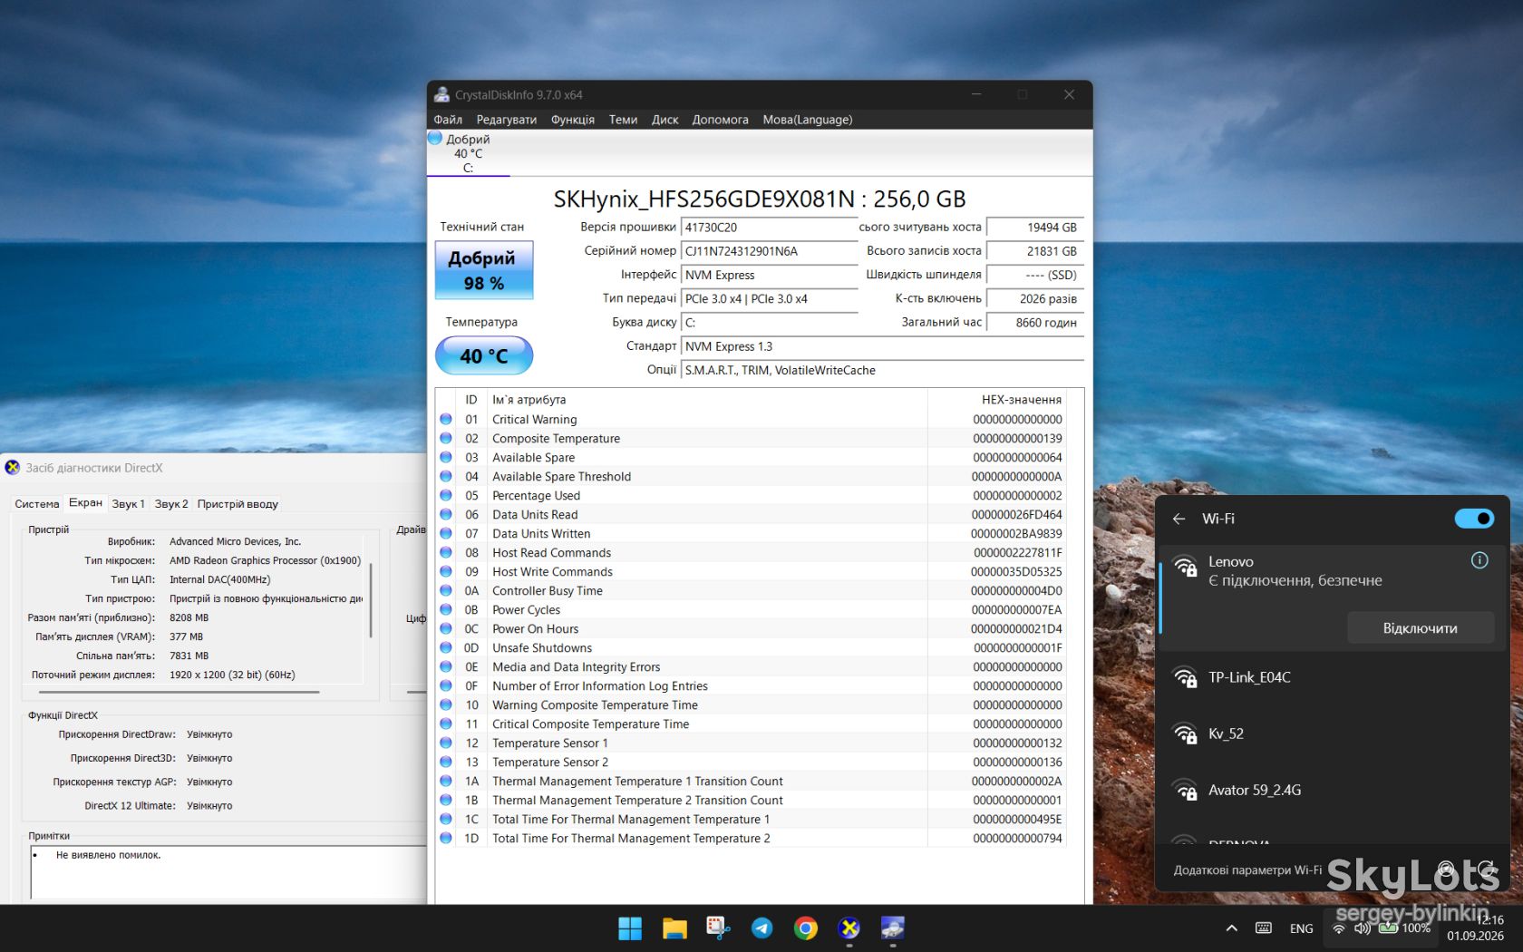Open Lenovo network info properties icon

pos(1479,560)
